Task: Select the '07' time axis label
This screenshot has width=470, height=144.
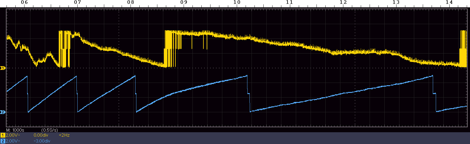Action: click(77, 2)
